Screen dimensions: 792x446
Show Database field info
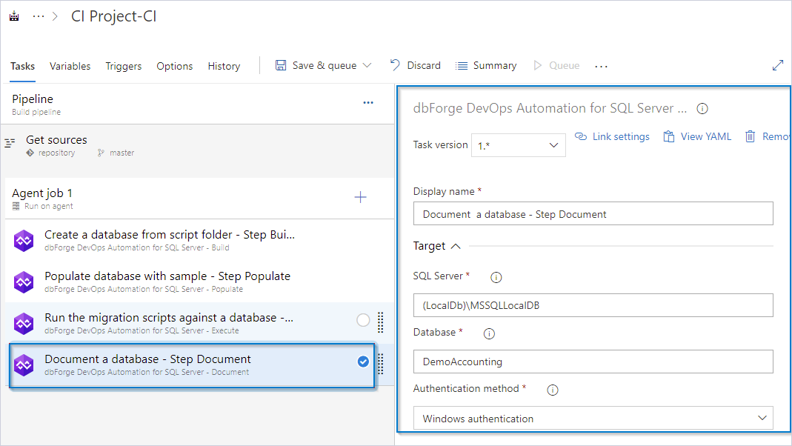click(489, 334)
